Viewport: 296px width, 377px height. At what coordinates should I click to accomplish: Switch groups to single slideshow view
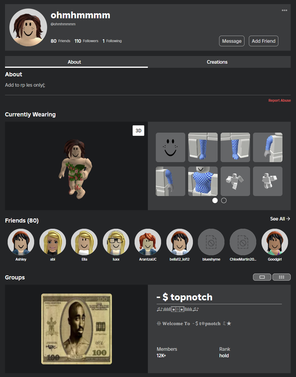coord(262,277)
